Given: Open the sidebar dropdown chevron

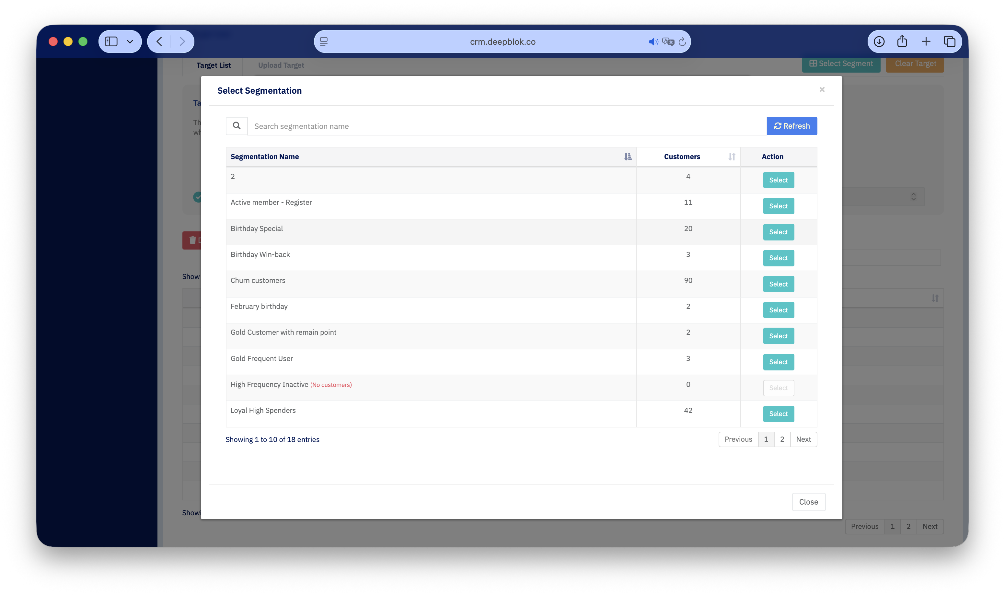Looking at the screenshot, I should (x=130, y=41).
